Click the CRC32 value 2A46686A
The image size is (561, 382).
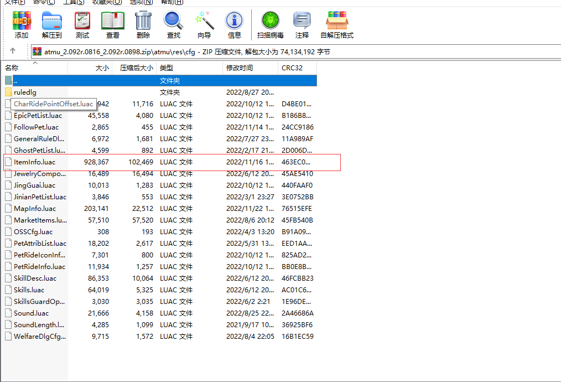[x=298, y=313]
